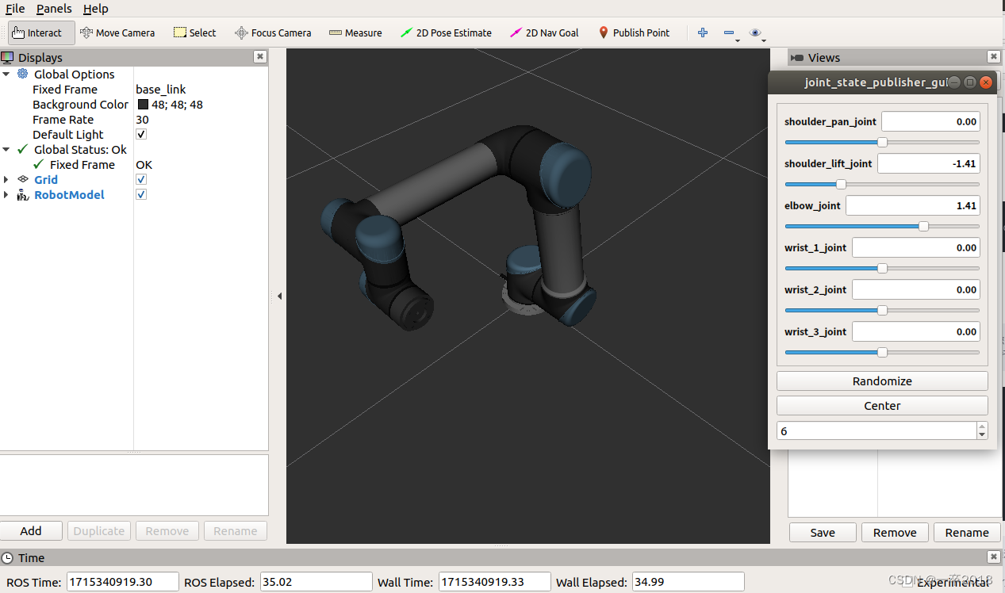This screenshot has height=593, width=1005.
Task: Click the Rename button in Views panel
Action: pyautogui.click(x=967, y=532)
